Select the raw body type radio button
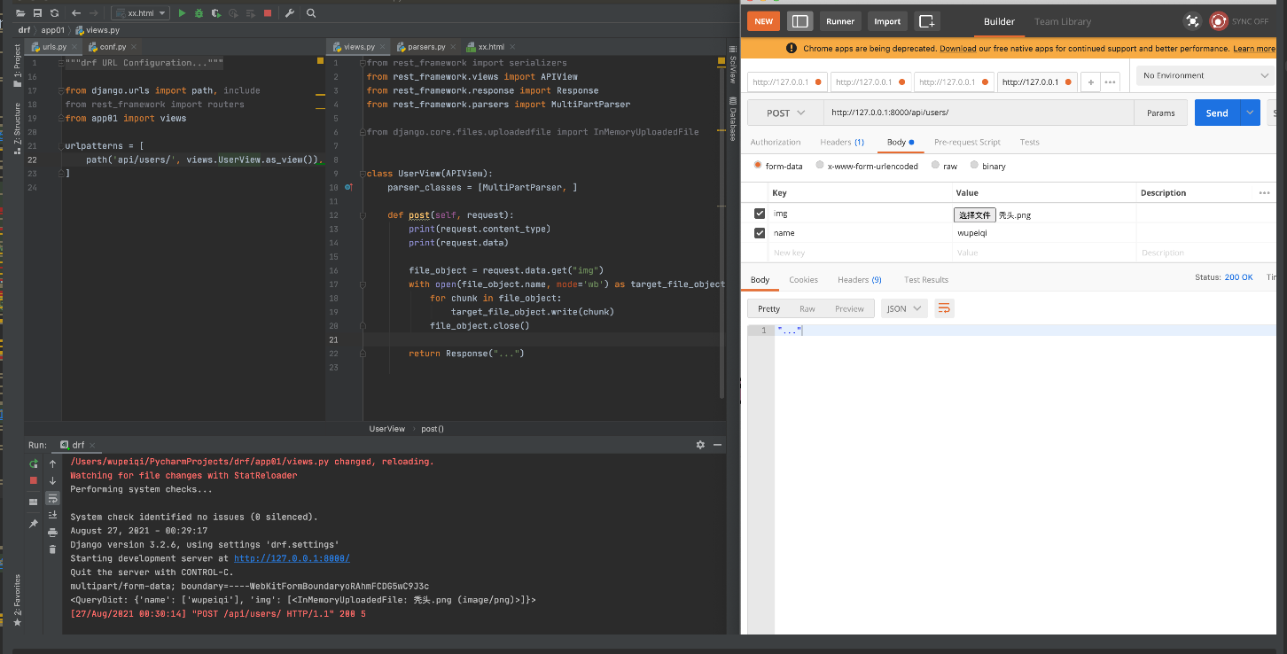This screenshot has width=1287, height=654. point(936,166)
